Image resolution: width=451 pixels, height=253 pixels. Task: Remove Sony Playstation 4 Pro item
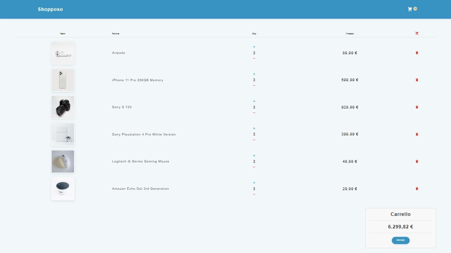click(x=417, y=134)
